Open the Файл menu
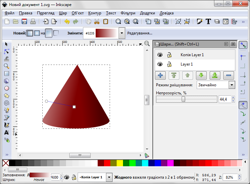Viewport: 250px width, 184px height. [x=9, y=13]
